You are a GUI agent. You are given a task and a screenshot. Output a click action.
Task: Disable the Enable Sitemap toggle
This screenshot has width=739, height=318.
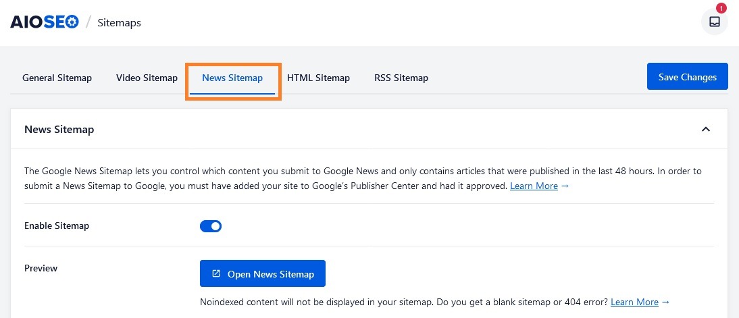coord(211,226)
